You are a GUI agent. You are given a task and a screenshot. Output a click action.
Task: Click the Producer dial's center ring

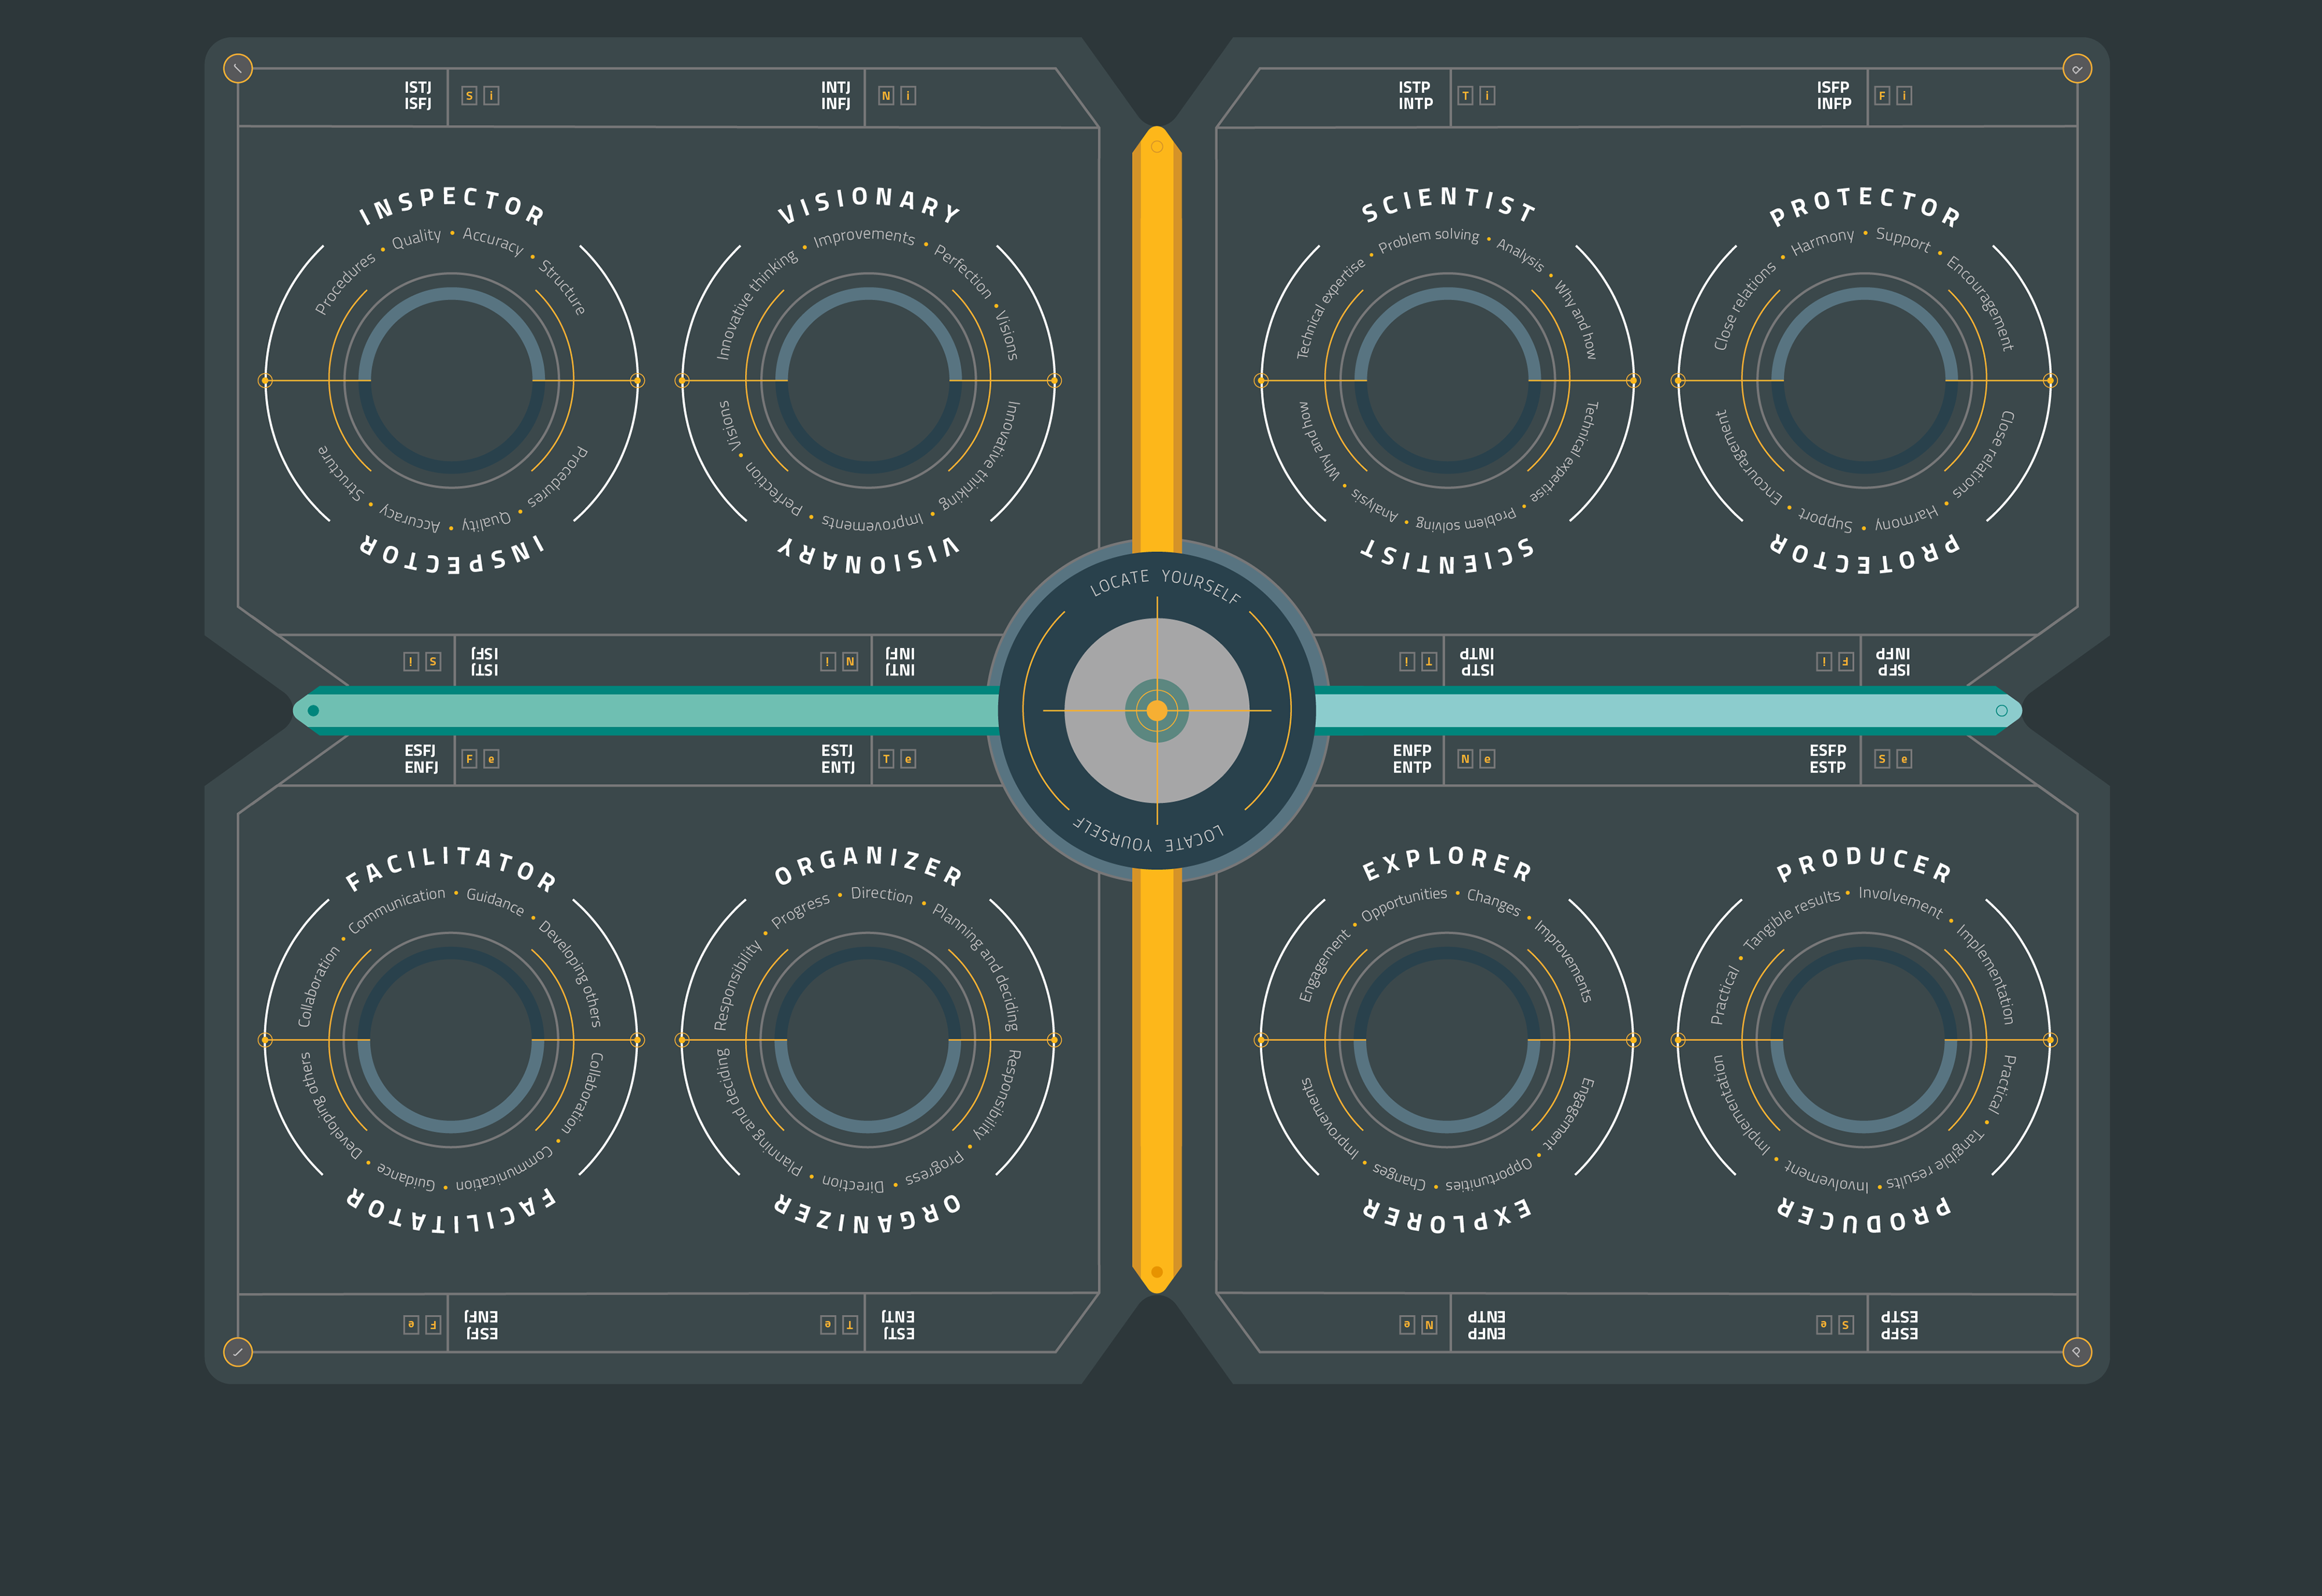pyautogui.click(x=1864, y=1040)
